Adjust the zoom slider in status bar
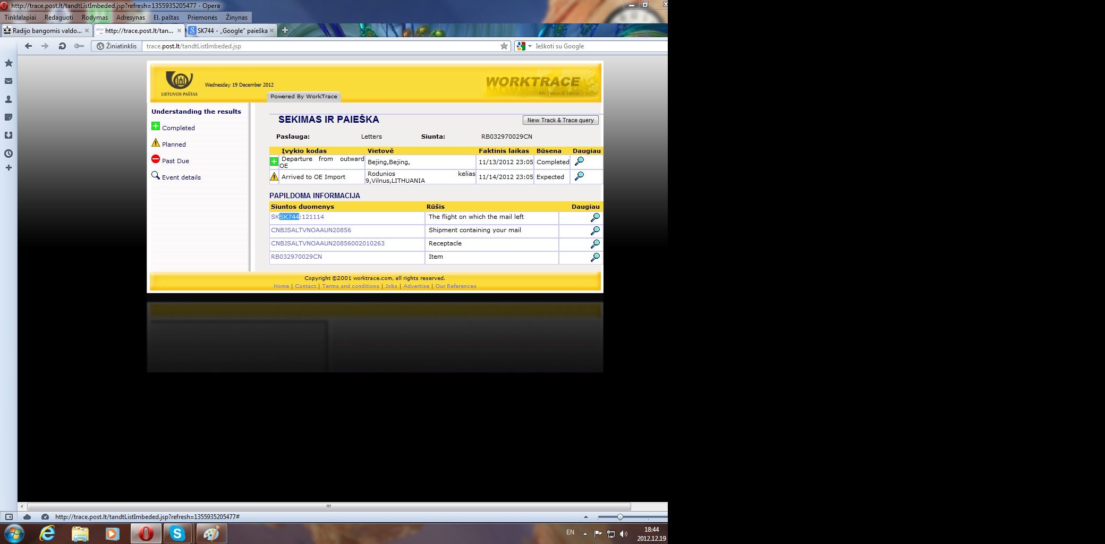This screenshot has height=544, width=1105. tap(619, 517)
